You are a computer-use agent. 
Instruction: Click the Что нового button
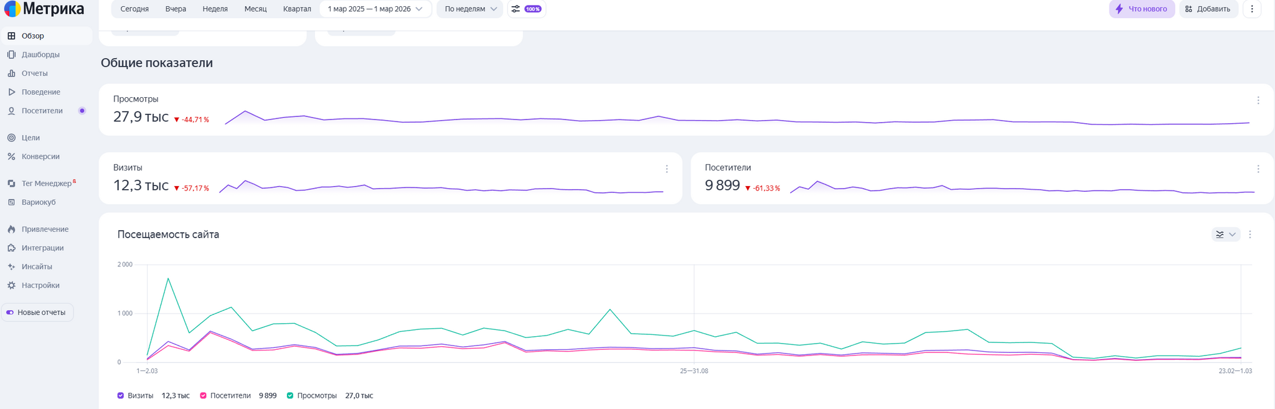[x=1142, y=9]
